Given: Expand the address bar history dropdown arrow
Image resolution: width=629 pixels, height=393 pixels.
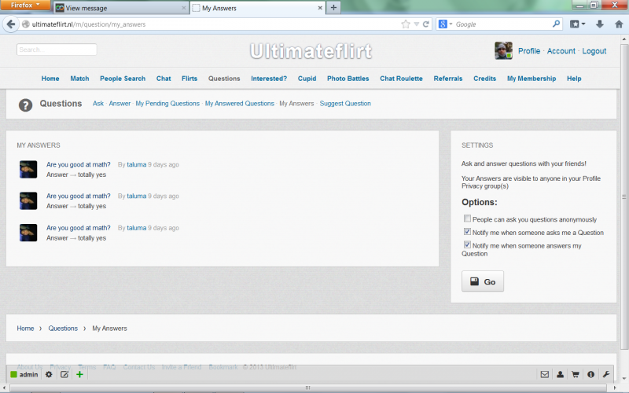Looking at the screenshot, I should pyautogui.click(x=417, y=24).
